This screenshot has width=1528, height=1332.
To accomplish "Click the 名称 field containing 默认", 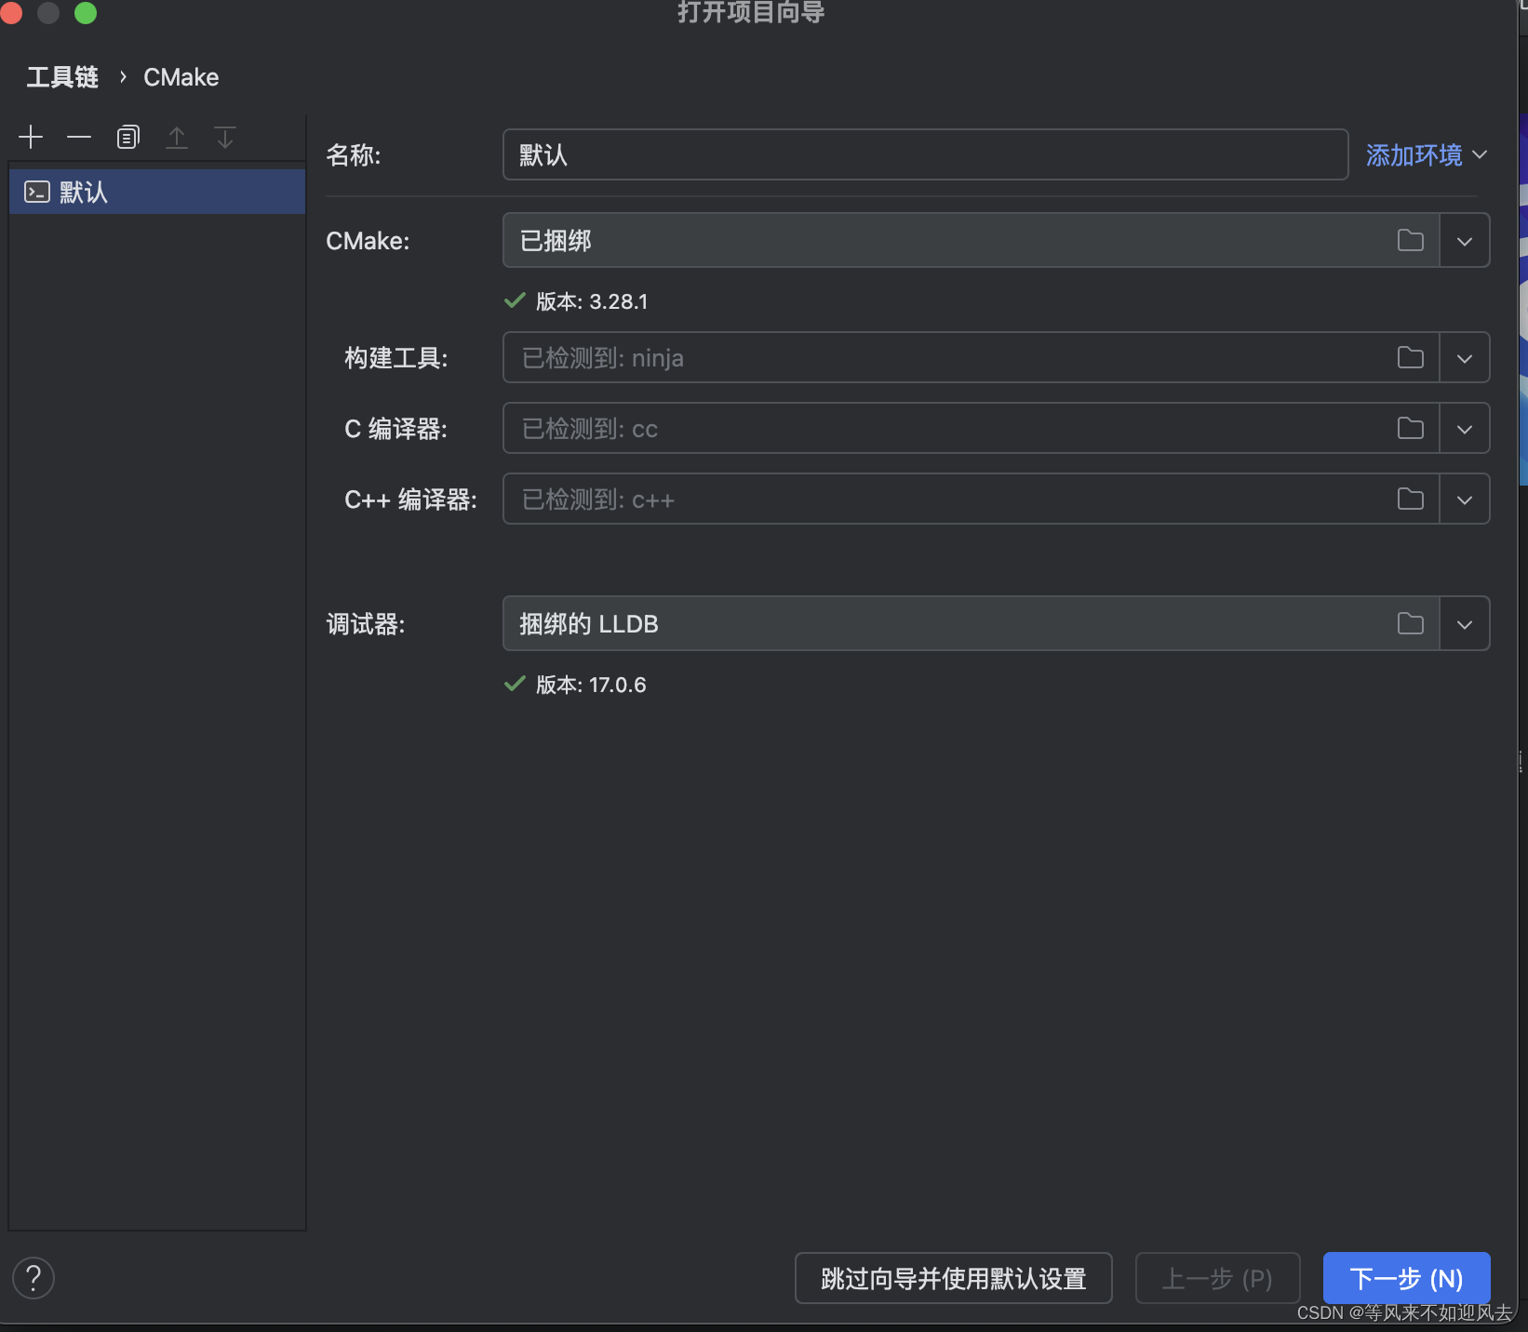I will tap(925, 154).
